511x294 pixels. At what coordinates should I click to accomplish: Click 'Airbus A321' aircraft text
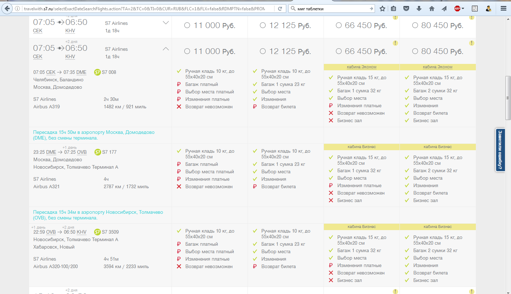[47, 186]
